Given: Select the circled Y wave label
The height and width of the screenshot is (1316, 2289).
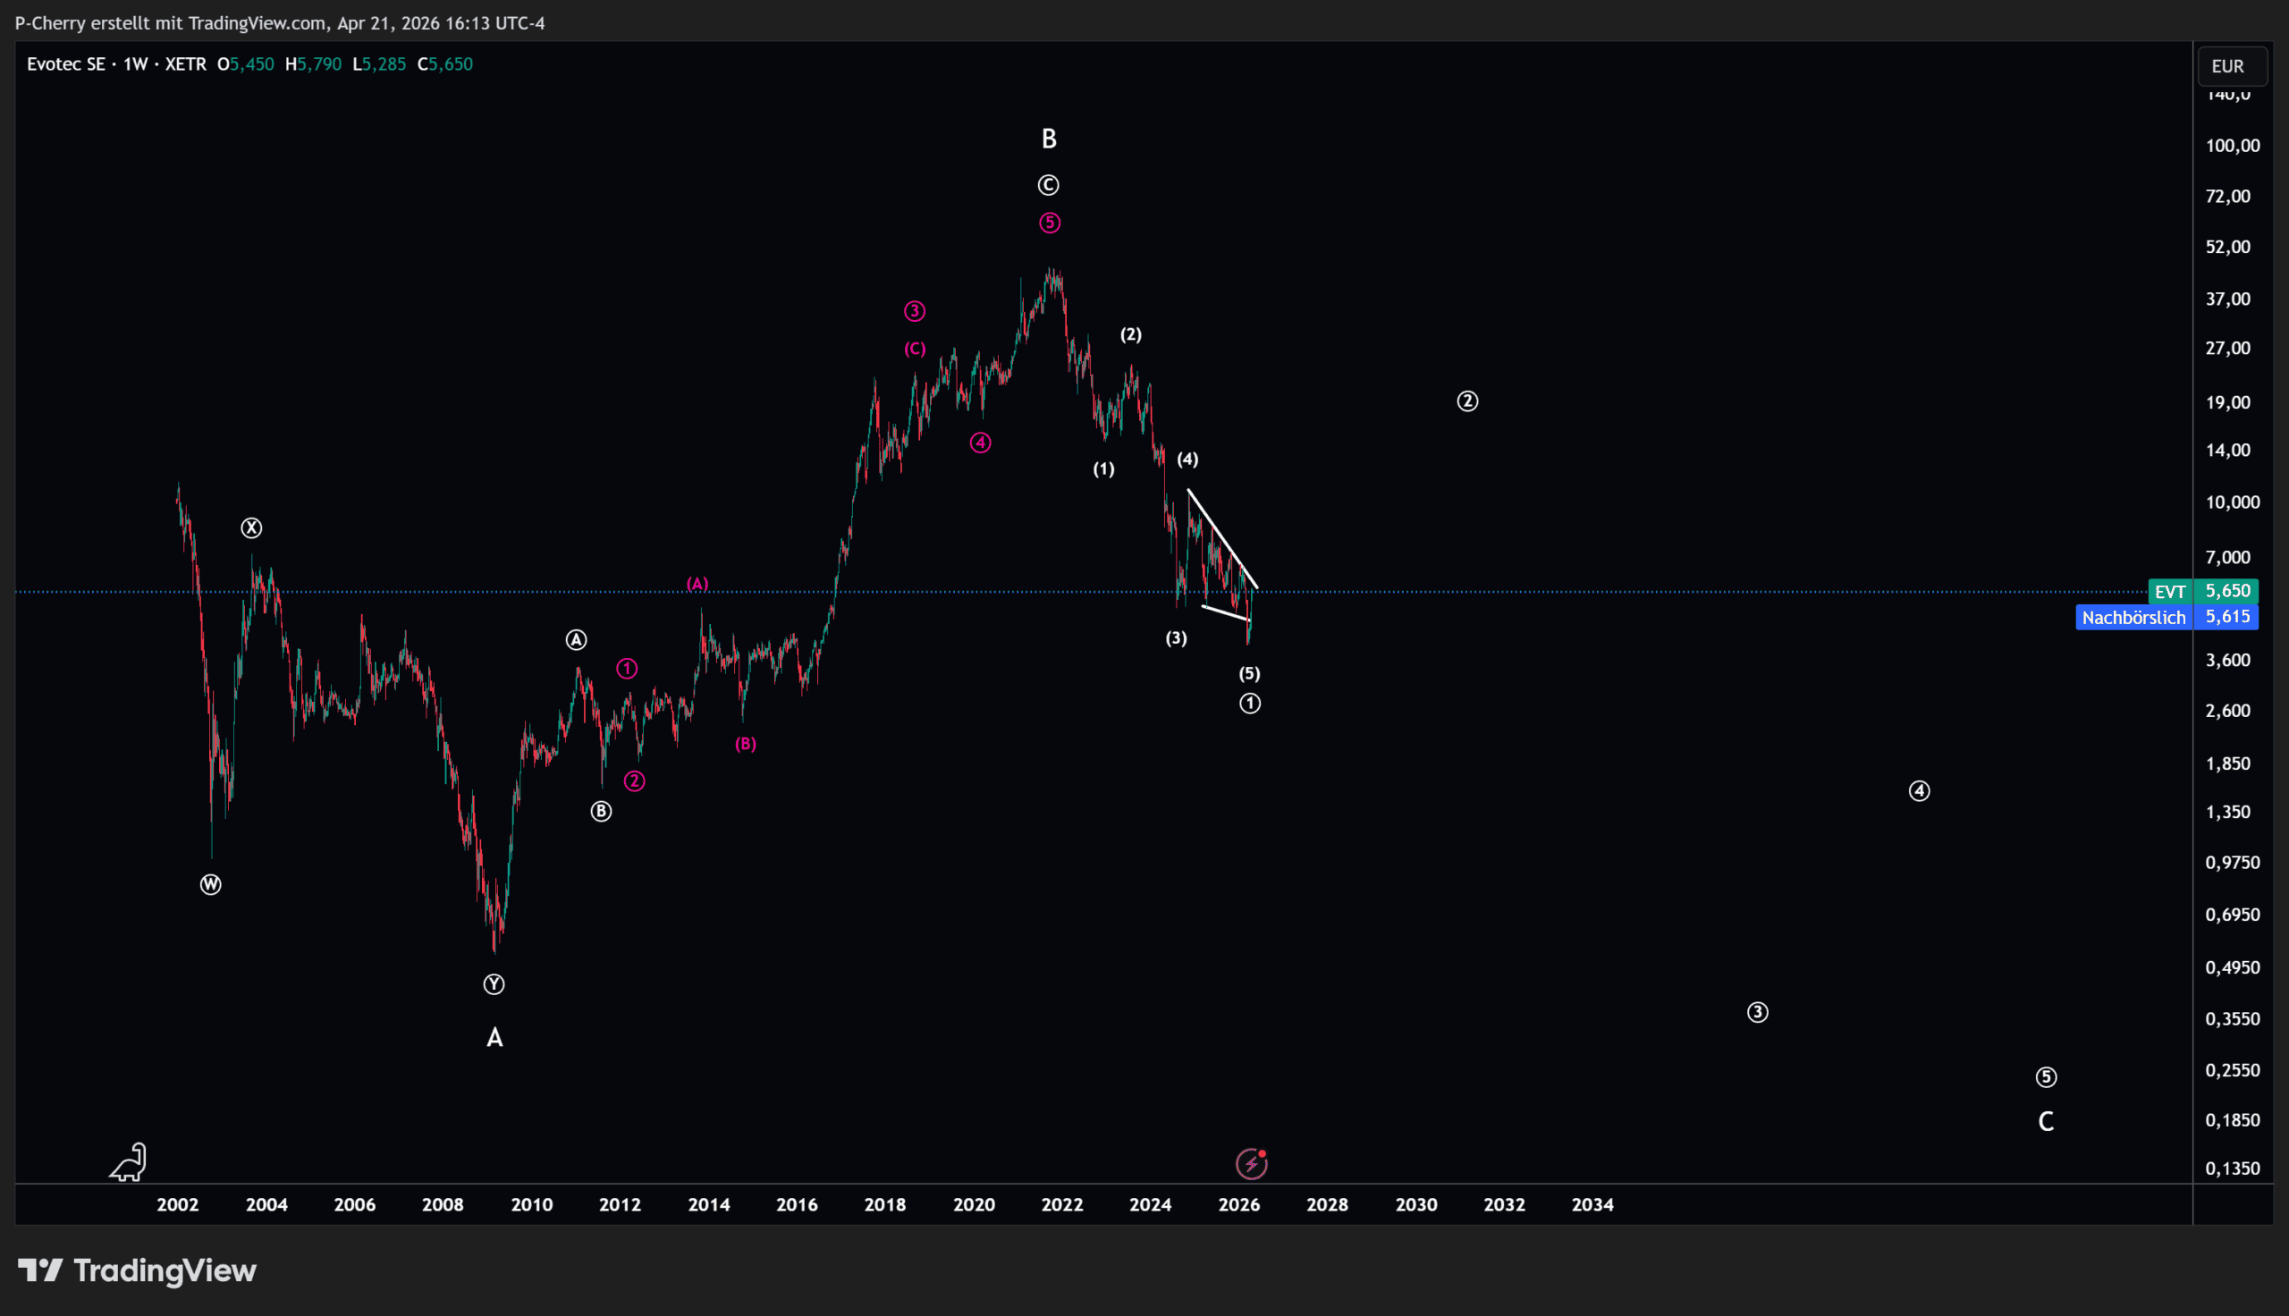Looking at the screenshot, I should [494, 984].
